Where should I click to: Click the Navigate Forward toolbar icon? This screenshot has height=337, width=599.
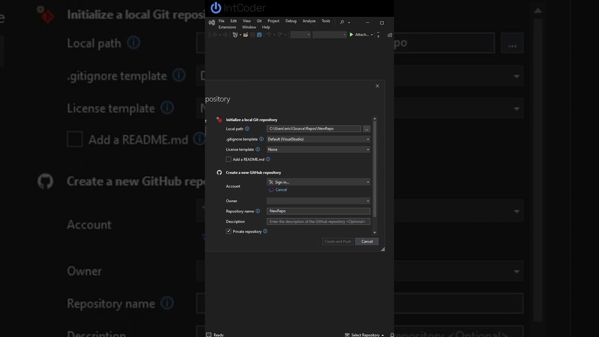click(225, 35)
